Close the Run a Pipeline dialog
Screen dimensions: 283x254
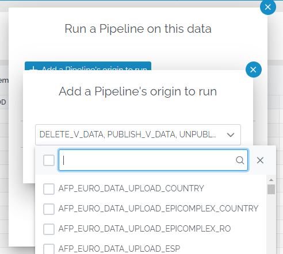[268, 7]
